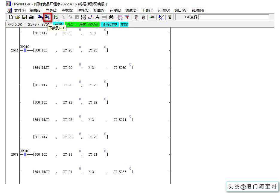This screenshot has height=193, width=280.
Task: Click the I/O注释 input field
Action: tap(233, 17)
